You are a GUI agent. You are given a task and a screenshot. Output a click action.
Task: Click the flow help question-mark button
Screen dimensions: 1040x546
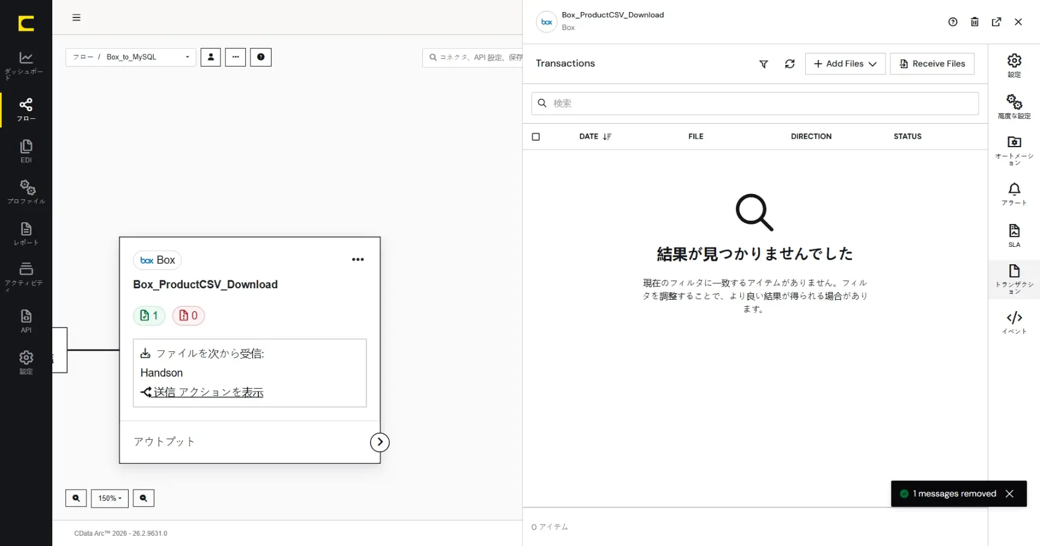point(261,57)
